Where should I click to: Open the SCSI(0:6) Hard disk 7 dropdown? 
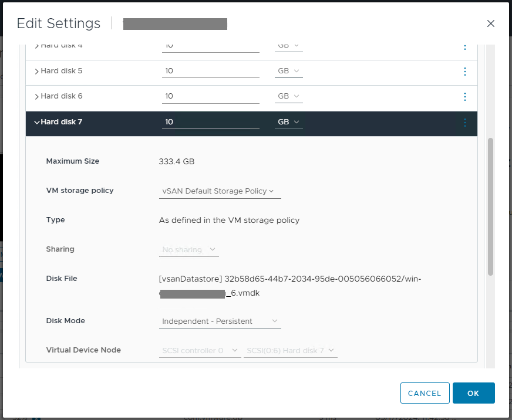[x=290, y=350]
